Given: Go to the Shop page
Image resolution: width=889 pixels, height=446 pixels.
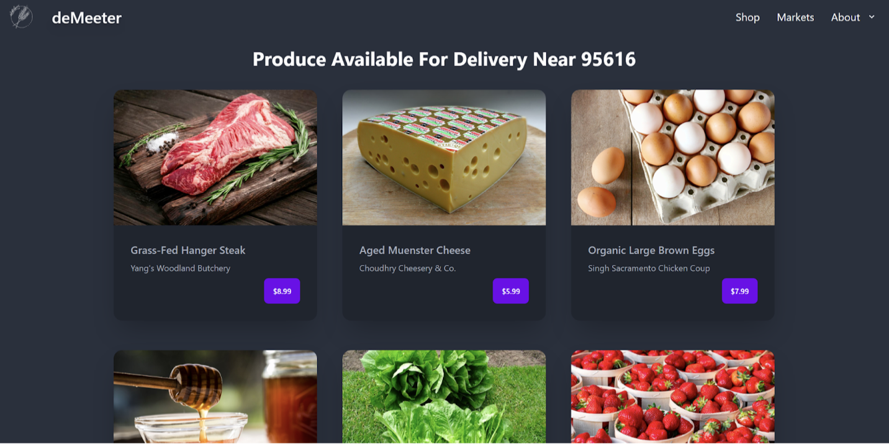Looking at the screenshot, I should 747,17.
